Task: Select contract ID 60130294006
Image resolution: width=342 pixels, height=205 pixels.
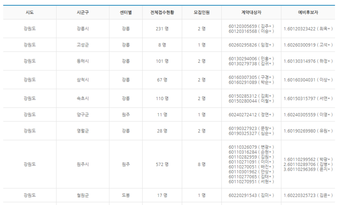Action: pos(243,59)
